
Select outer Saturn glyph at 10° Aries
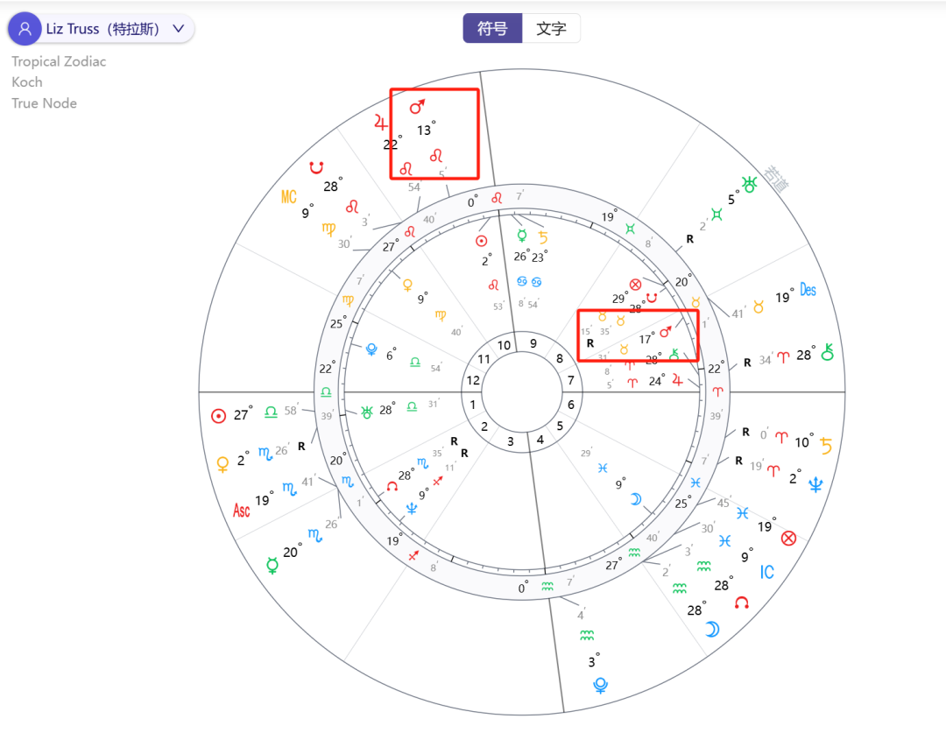tap(826, 445)
